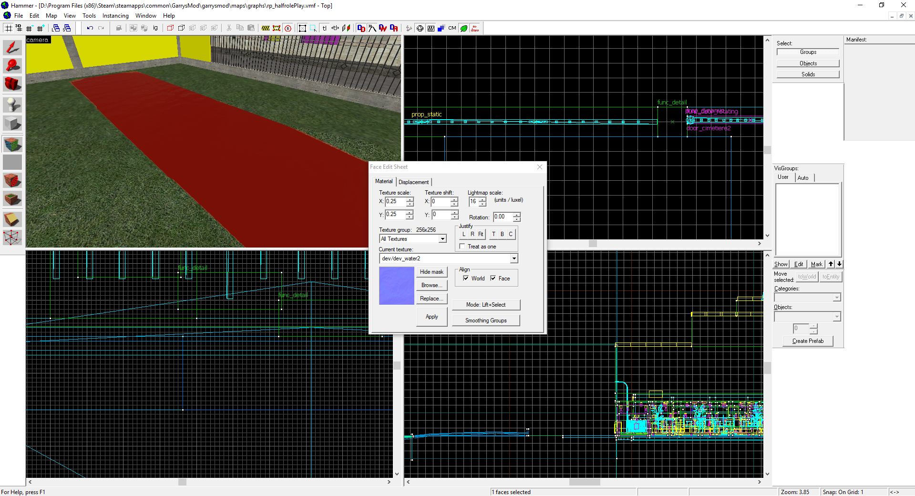Select the Apply Decals tool
Screen dimensions: 915x496
point(12,180)
